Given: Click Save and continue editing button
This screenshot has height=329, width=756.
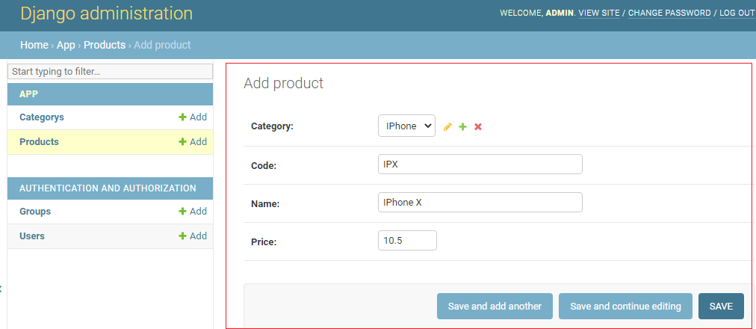Looking at the screenshot, I should coord(625,307).
